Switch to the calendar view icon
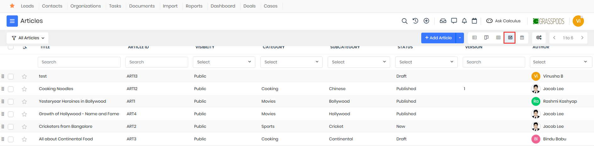The height and width of the screenshot is (146, 594). point(522,38)
